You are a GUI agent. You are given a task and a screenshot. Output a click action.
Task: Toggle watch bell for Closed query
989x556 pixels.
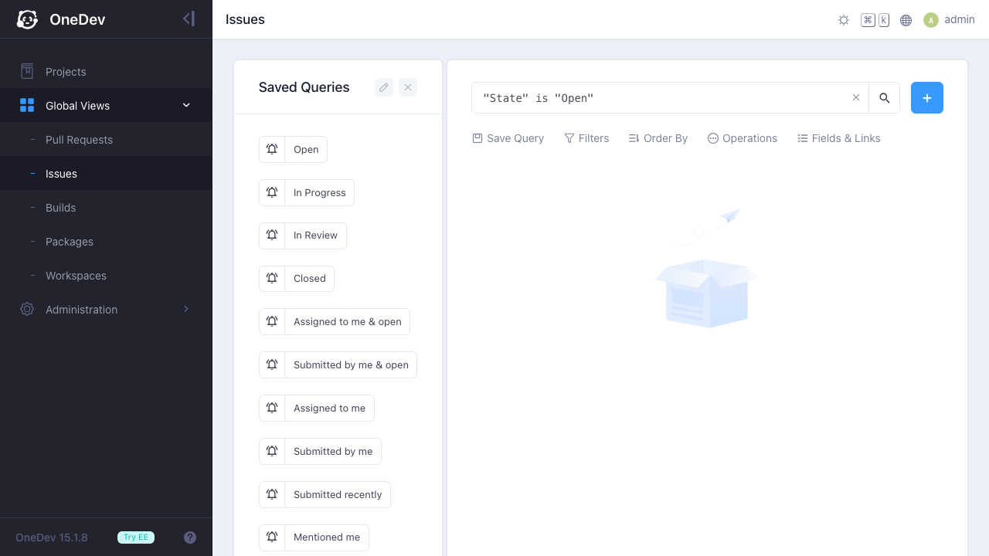pos(272,279)
